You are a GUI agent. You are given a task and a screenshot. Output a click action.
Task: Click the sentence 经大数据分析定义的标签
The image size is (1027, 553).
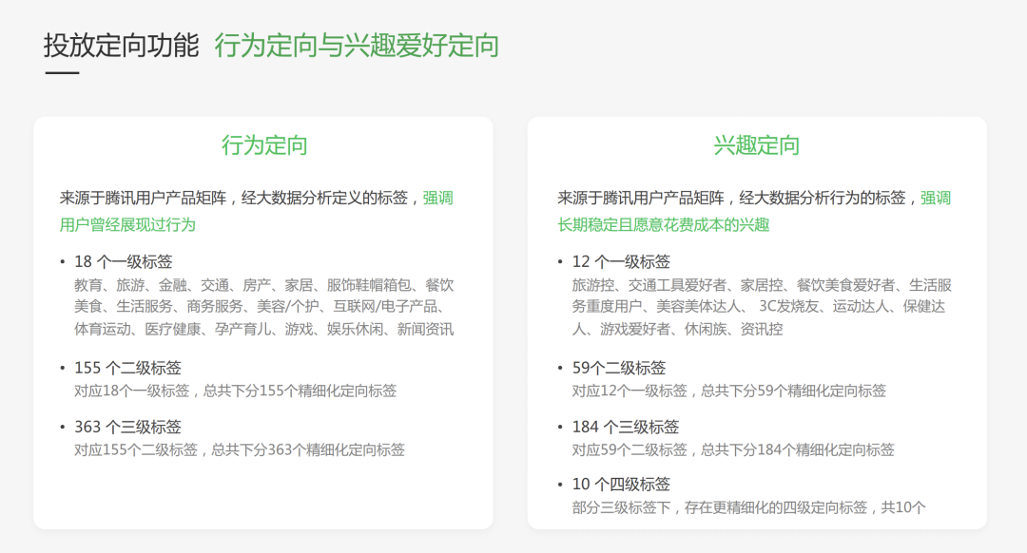(324, 198)
